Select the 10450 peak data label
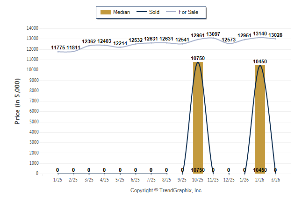The height and width of the screenshot is (202, 302). click(x=260, y=61)
